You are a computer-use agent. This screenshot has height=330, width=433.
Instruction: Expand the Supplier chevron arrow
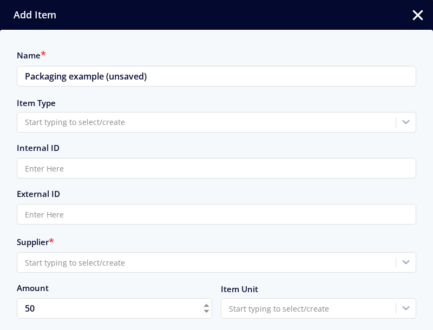pyautogui.click(x=405, y=262)
